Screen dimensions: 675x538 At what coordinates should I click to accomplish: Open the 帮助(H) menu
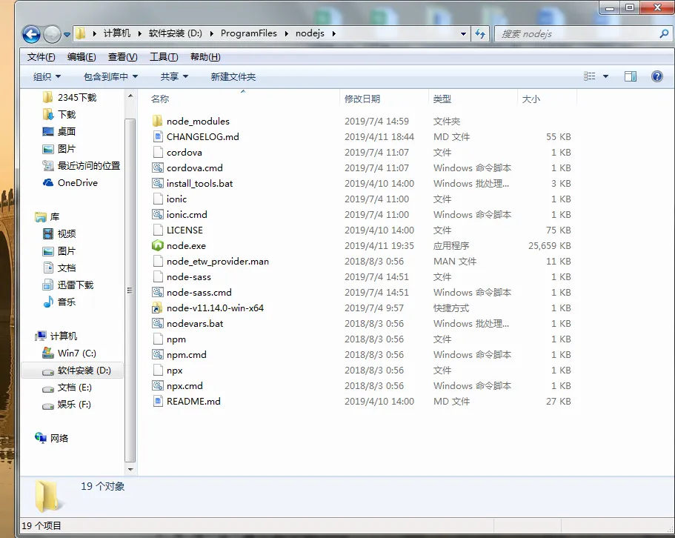[205, 57]
